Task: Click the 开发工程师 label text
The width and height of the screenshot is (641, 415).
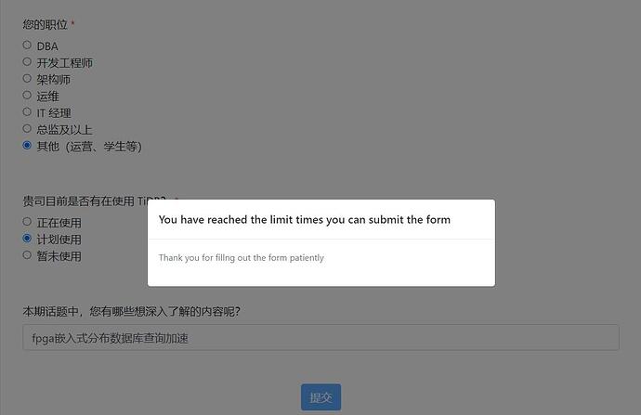Action: (x=65, y=63)
